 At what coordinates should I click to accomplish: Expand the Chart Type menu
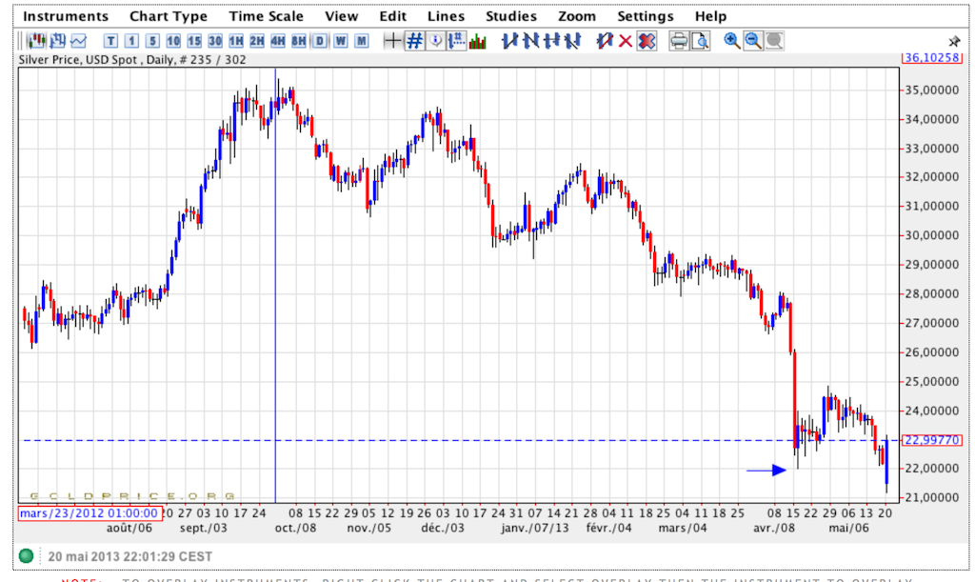169,16
